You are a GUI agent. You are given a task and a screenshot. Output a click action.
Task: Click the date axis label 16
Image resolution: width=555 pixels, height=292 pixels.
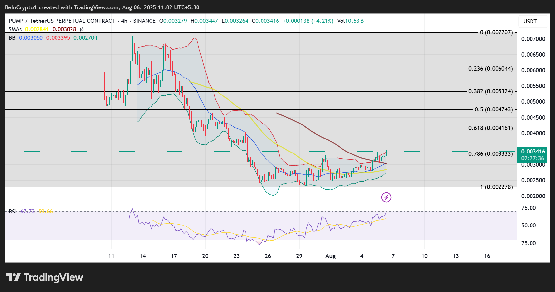(x=487, y=256)
